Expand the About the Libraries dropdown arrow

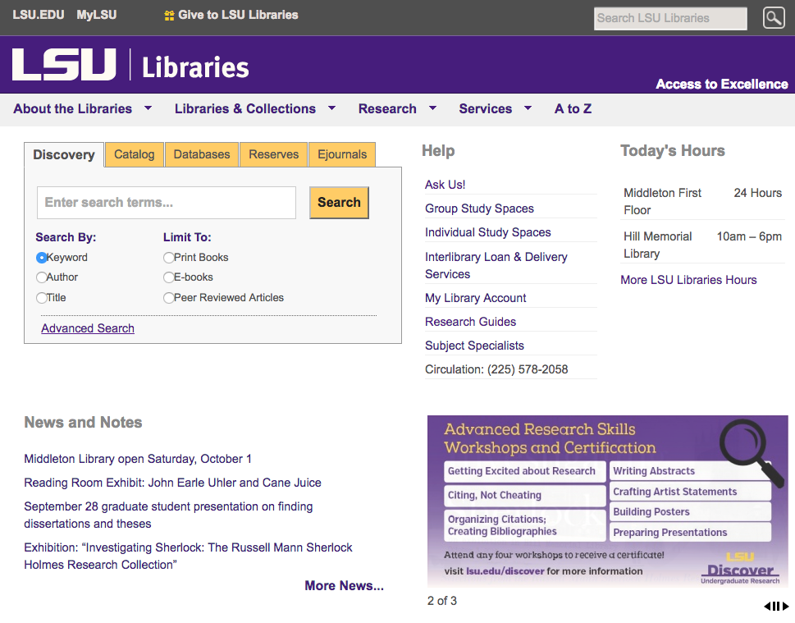coord(148,108)
